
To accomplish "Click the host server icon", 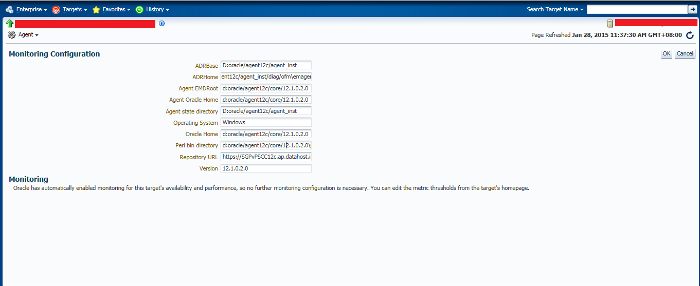I will pos(610,23).
